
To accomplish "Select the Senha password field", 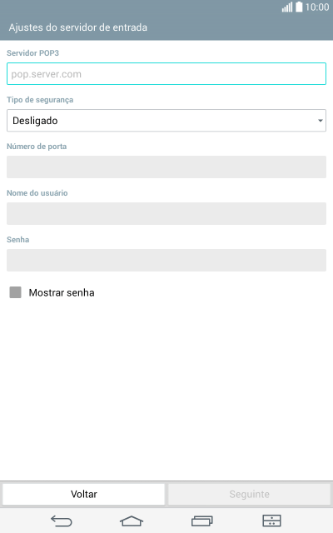I will pyautogui.click(x=166, y=260).
